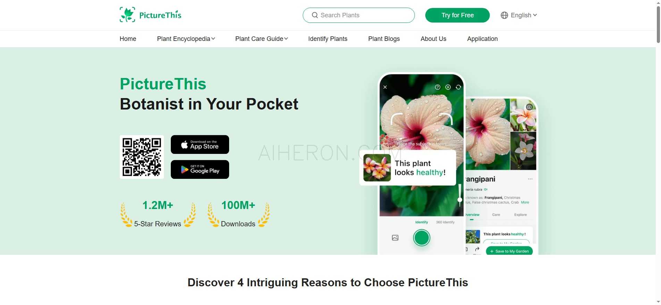Click the globe language icon

point(504,15)
